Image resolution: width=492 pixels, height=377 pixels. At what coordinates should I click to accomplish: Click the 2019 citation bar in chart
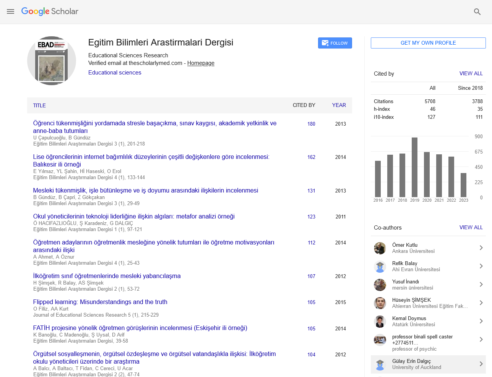pyautogui.click(x=414, y=167)
